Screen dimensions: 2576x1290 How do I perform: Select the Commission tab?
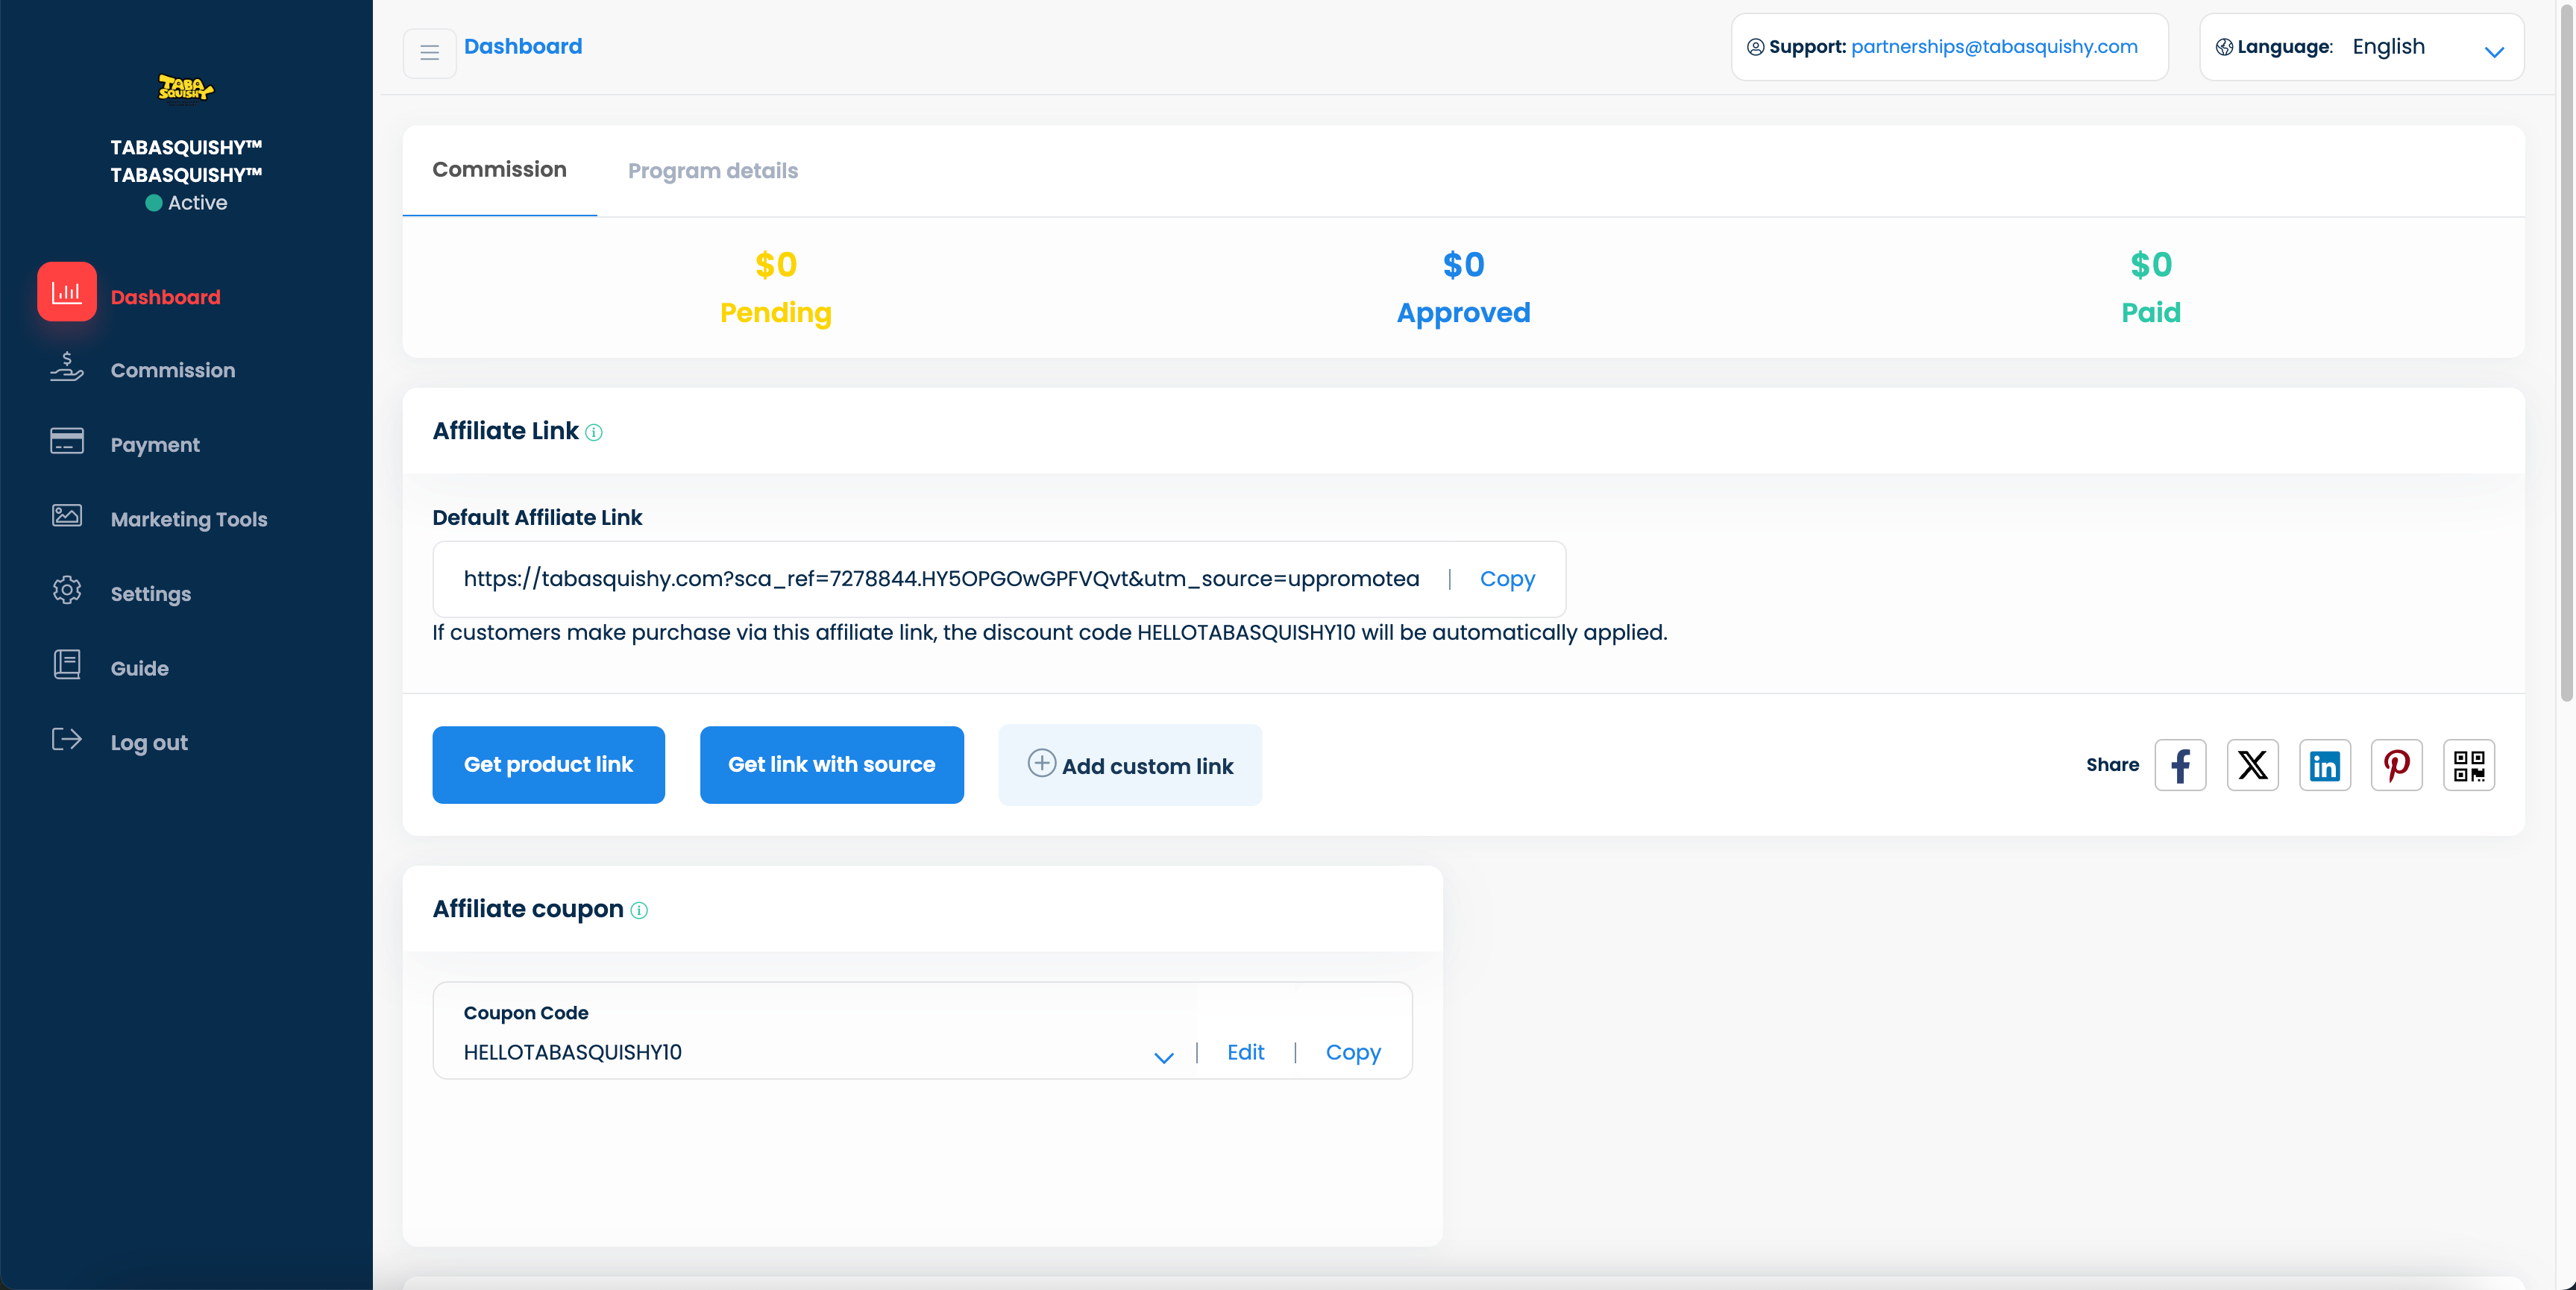[x=499, y=170]
